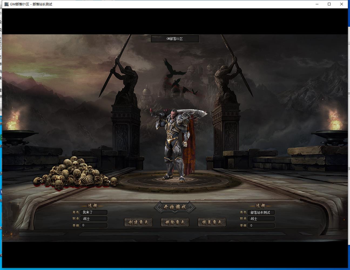Click the window title GM部落01区 - 部落站长测试

[31, 4]
